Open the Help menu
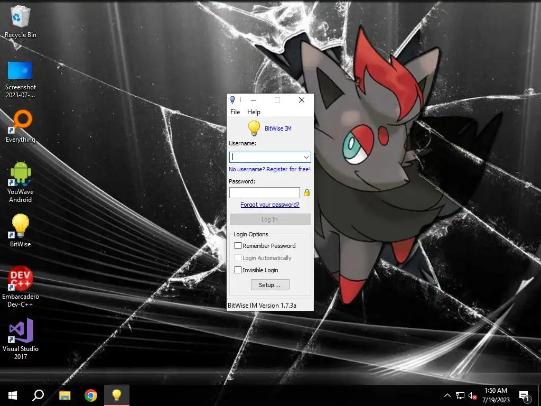 click(254, 112)
